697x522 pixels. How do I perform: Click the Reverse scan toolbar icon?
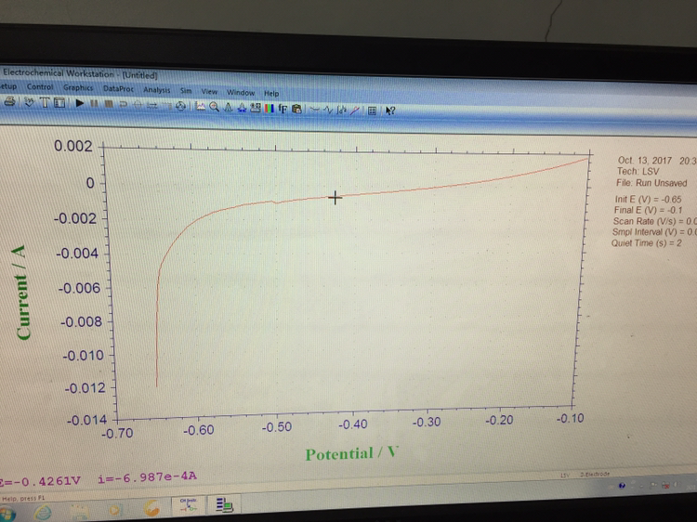coord(123,104)
